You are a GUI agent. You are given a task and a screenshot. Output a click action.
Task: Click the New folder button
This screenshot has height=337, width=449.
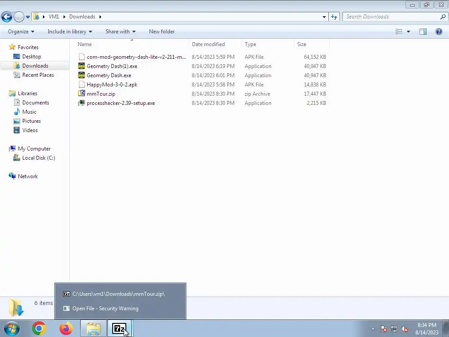pyautogui.click(x=162, y=32)
